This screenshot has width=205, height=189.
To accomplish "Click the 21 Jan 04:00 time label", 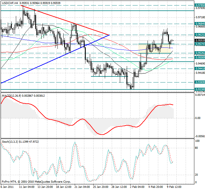I will click(x=82, y=187).
